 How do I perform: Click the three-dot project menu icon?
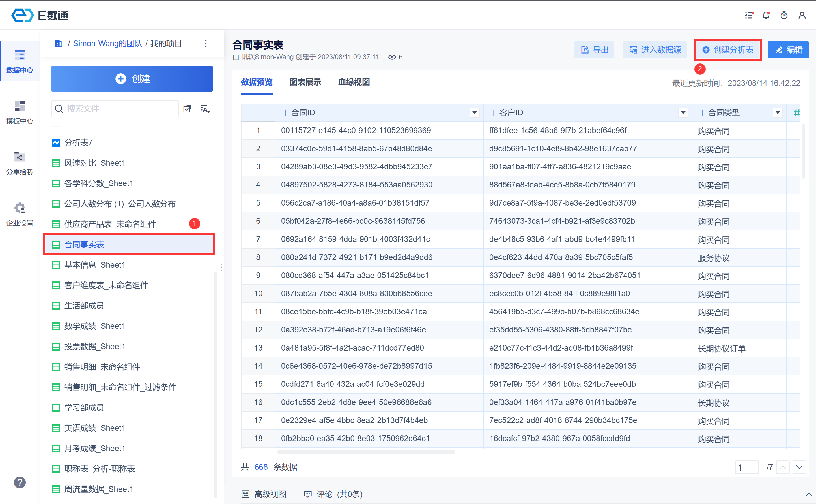(x=206, y=44)
